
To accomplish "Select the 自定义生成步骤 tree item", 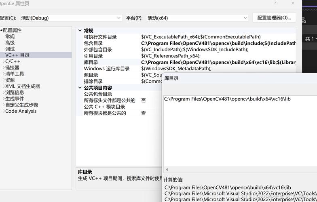I will [22, 105].
